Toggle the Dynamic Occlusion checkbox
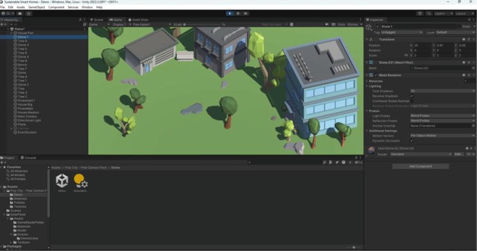 (412, 140)
